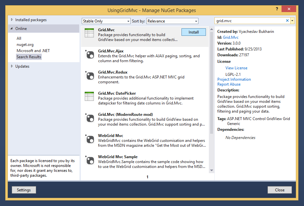Open the Grid.Mvc Id link
The height and width of the screenshot is (206, 304).
[230, 37]
